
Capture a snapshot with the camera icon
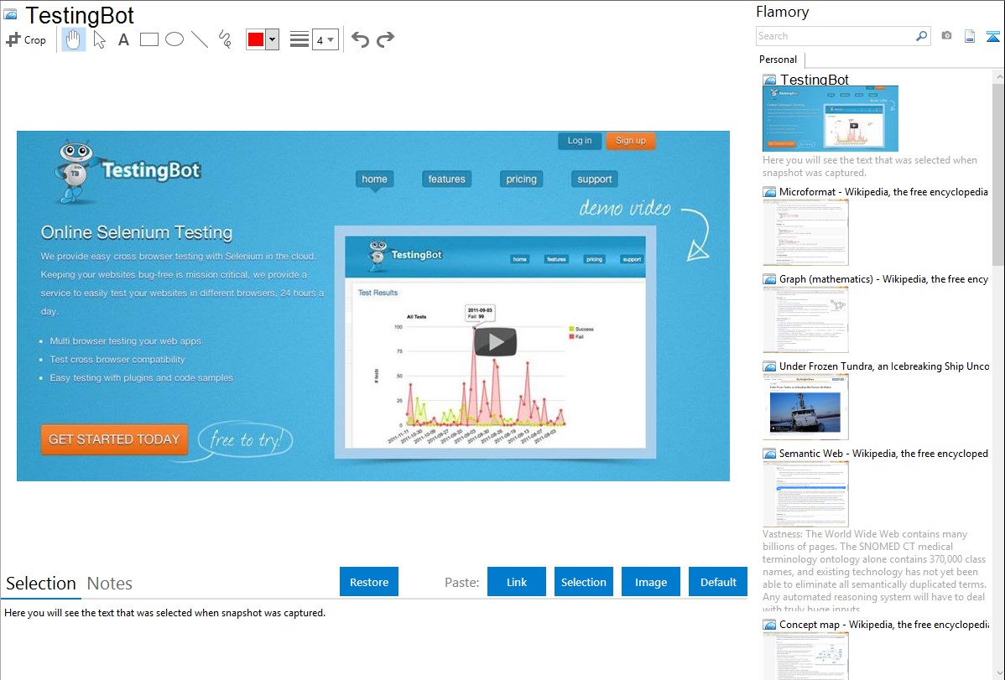tap(946, 36)
